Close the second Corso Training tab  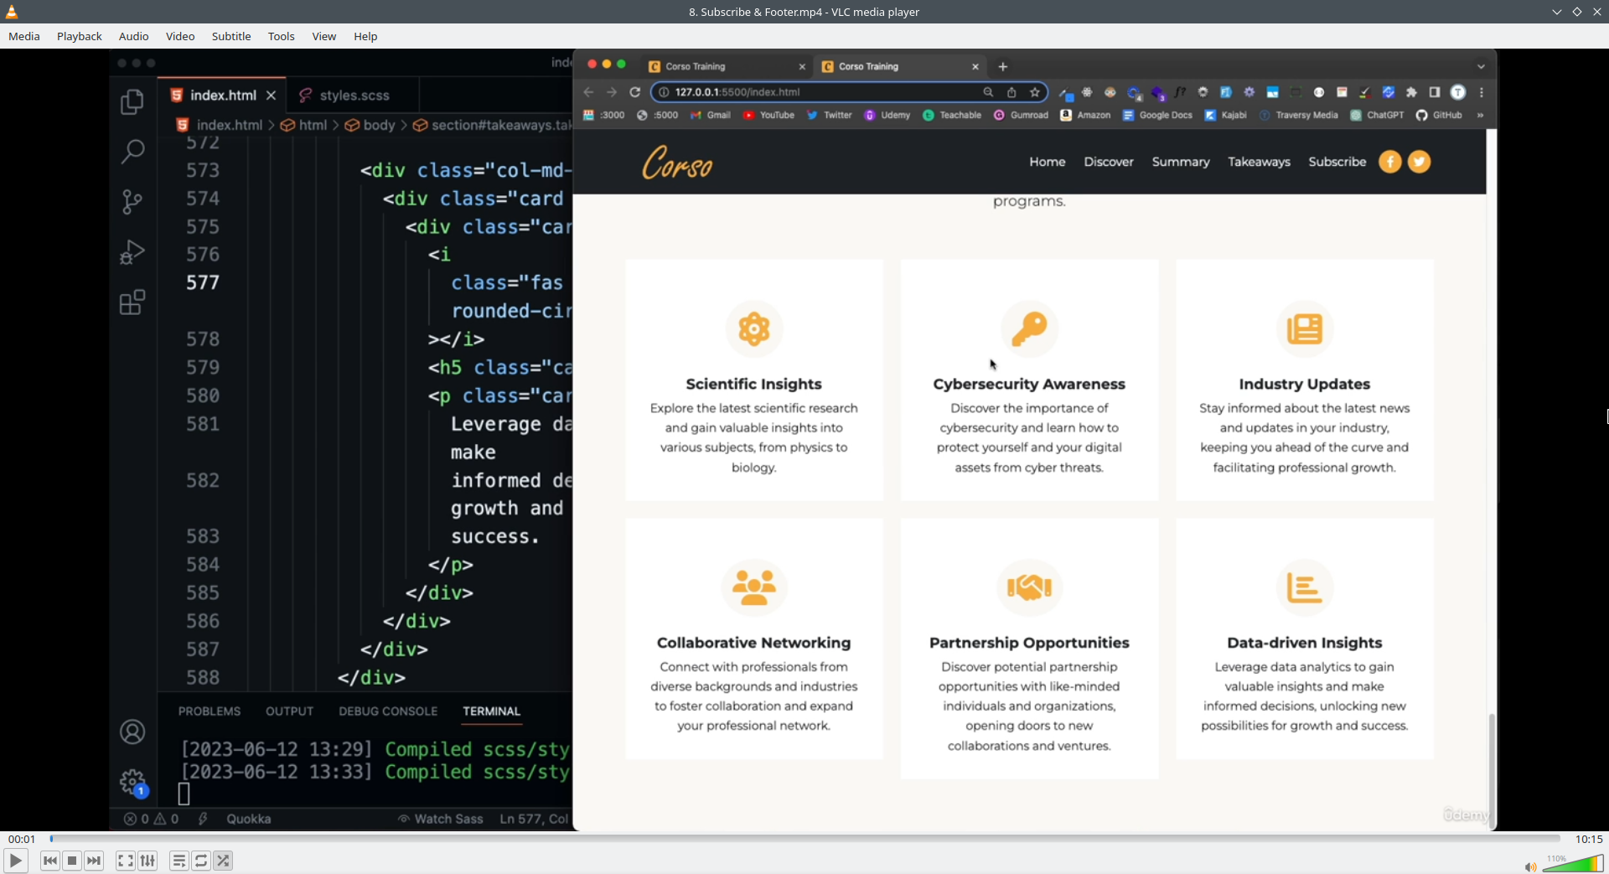pos(975,66)
